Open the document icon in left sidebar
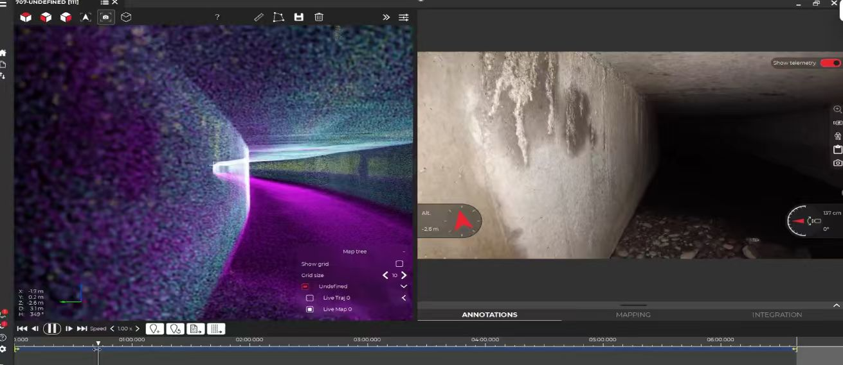The width and height of the screenshot is (843, 365). click(3, 65)
